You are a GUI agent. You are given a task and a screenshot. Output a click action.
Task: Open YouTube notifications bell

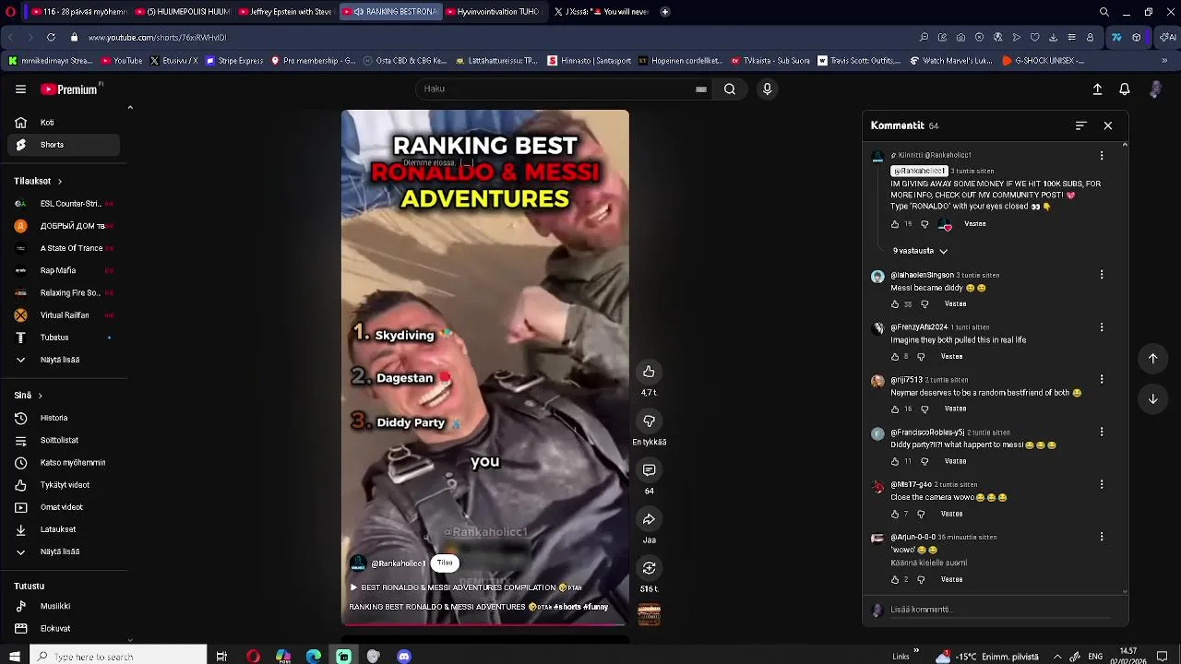click(1125, 89)
